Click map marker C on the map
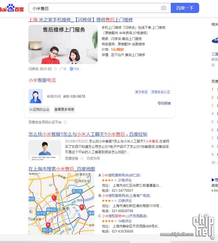Viewport: 218px width, 243px height. [x=54, y=198]
